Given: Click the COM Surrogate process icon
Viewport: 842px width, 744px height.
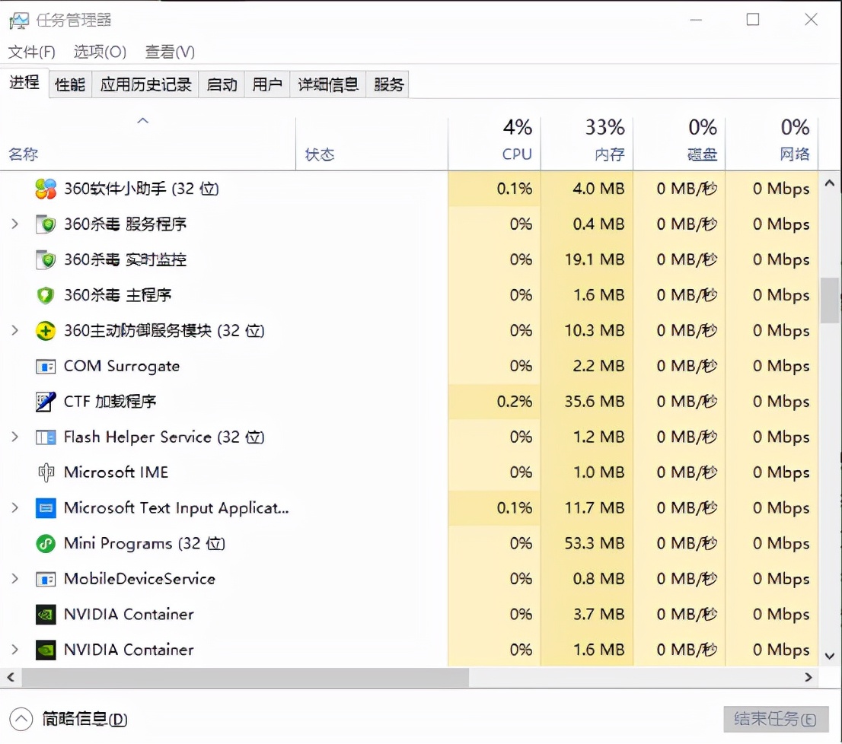Looking at the screenshot, I should (x=46, y=366).
